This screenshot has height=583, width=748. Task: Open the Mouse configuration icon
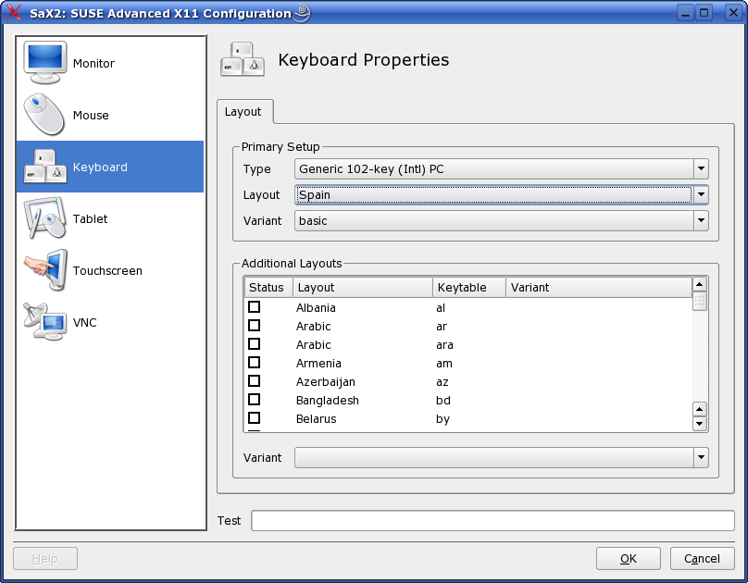44,115
